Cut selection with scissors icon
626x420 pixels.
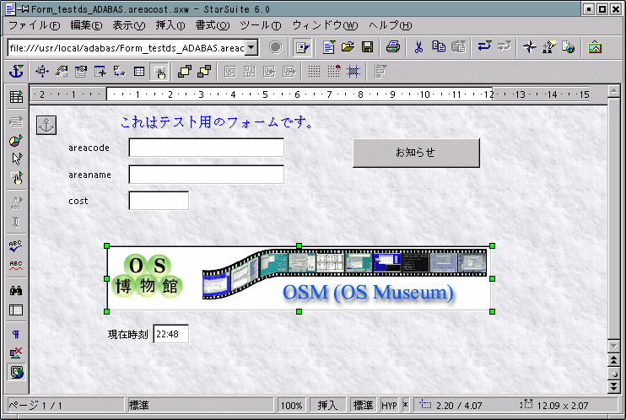(x=418, y=47)
